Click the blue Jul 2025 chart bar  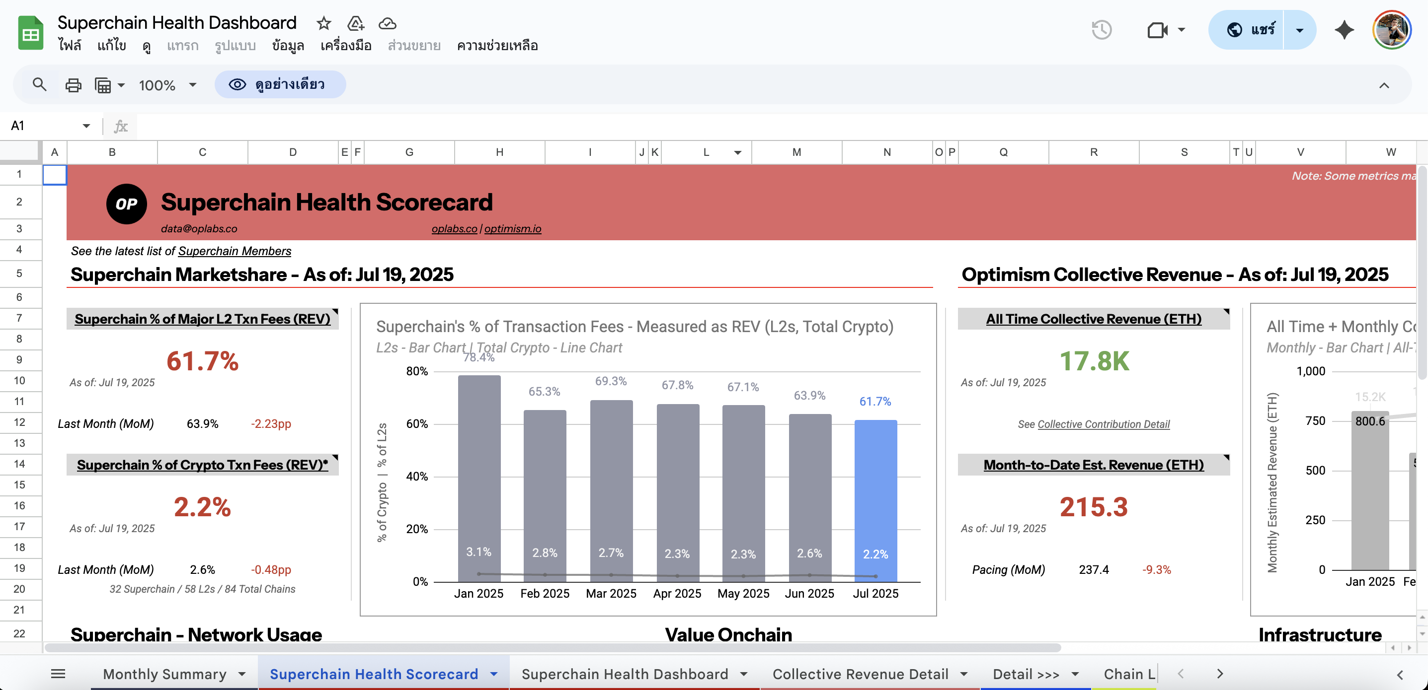875,500
